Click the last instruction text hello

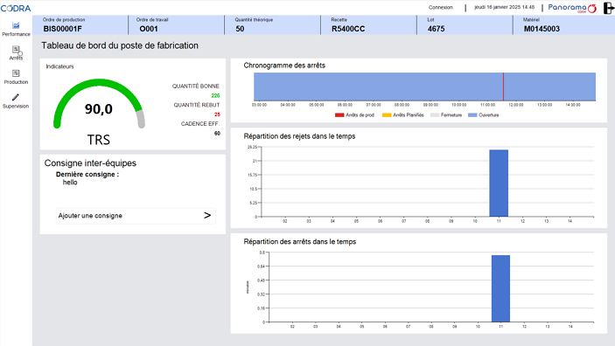click(70, 183)
